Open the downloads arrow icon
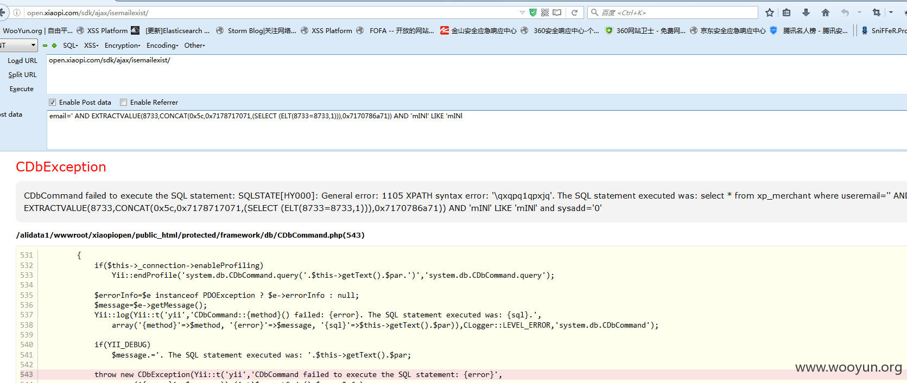907x383 pixels. pos(806,12)
